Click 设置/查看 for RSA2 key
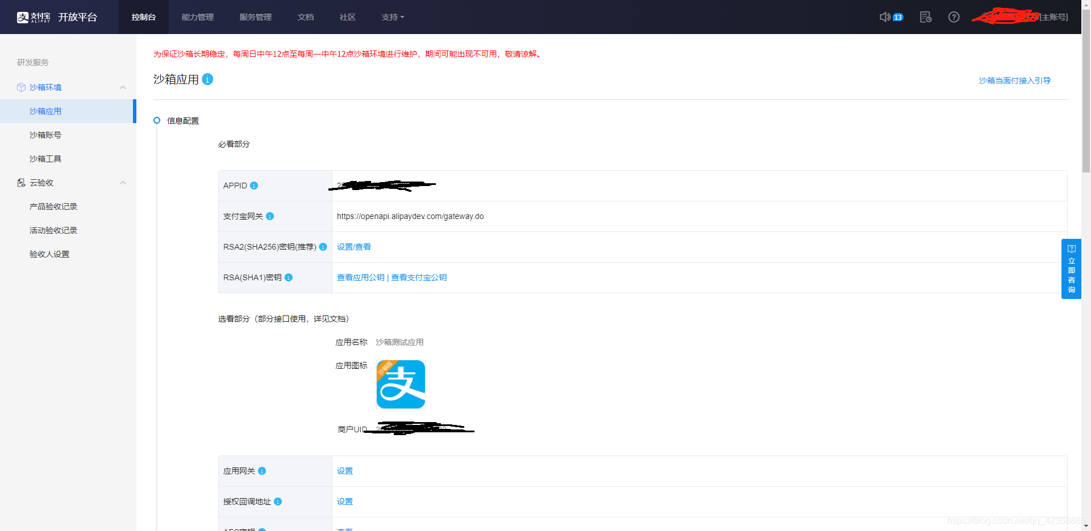Viewport: 1091px width, 531px height. point(354,247)
